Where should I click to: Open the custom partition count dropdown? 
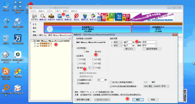coord(91,68)
